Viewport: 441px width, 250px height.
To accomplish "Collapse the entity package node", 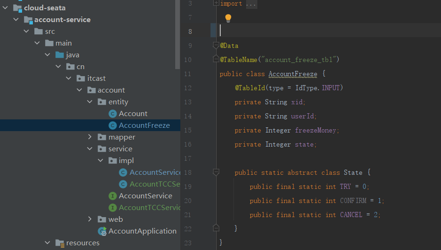I will click(90, 102).
